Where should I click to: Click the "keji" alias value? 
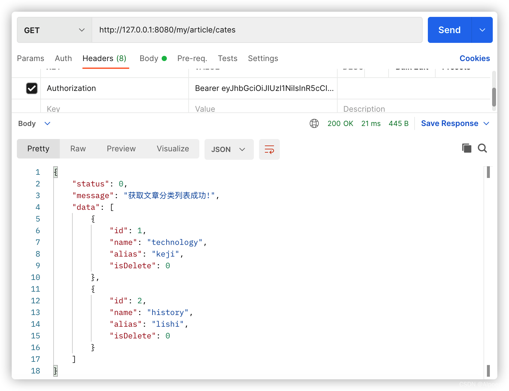point(166,254)
